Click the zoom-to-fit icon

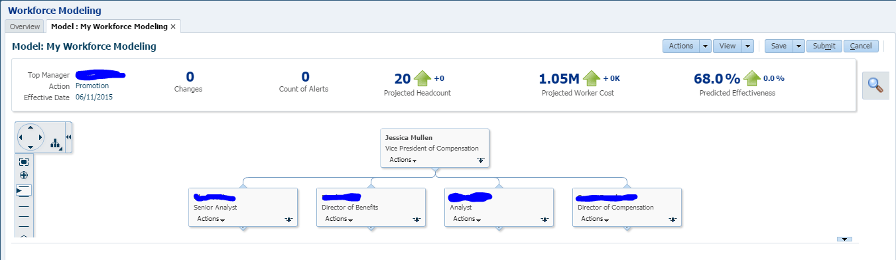[24, 162]
